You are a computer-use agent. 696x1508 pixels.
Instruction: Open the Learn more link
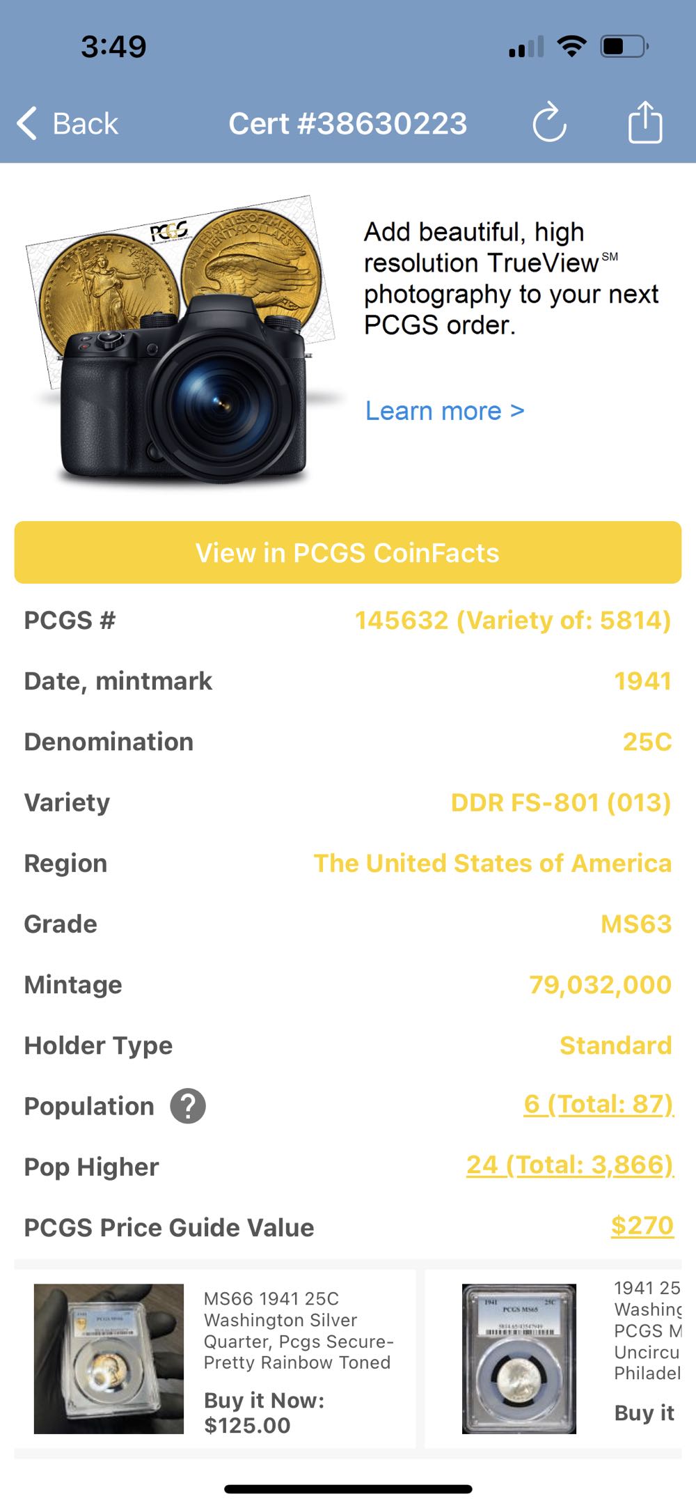point(445,411)
